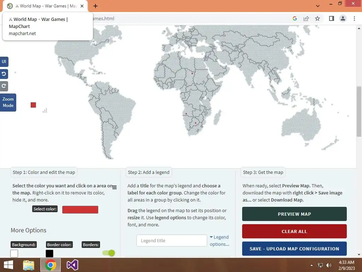
Task: Click the Legend title input field
Action: tap(171, 240)
